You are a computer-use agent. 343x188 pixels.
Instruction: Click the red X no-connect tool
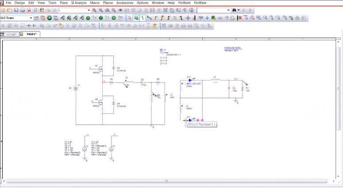[x=240, y=18]
